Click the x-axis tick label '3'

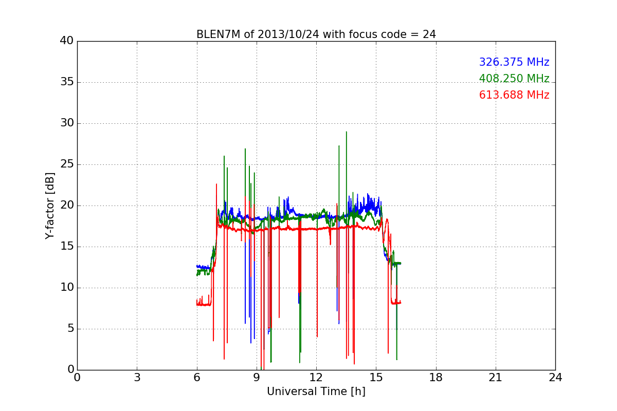pyautogui.click(x=137, y=378)
